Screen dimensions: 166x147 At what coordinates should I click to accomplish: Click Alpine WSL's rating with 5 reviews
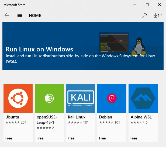139,122
